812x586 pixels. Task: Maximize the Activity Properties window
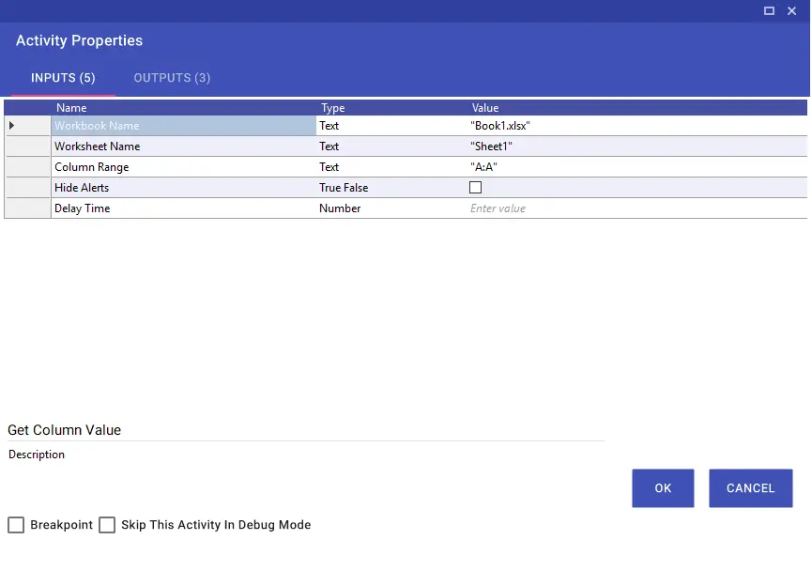(x=769, y=11)
